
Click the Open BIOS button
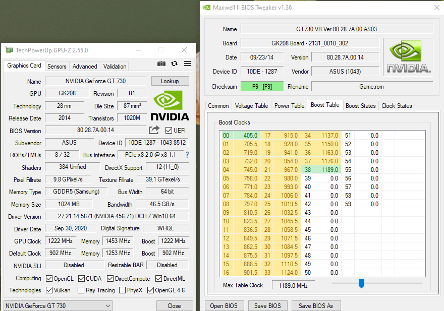[x=224, y=305]
